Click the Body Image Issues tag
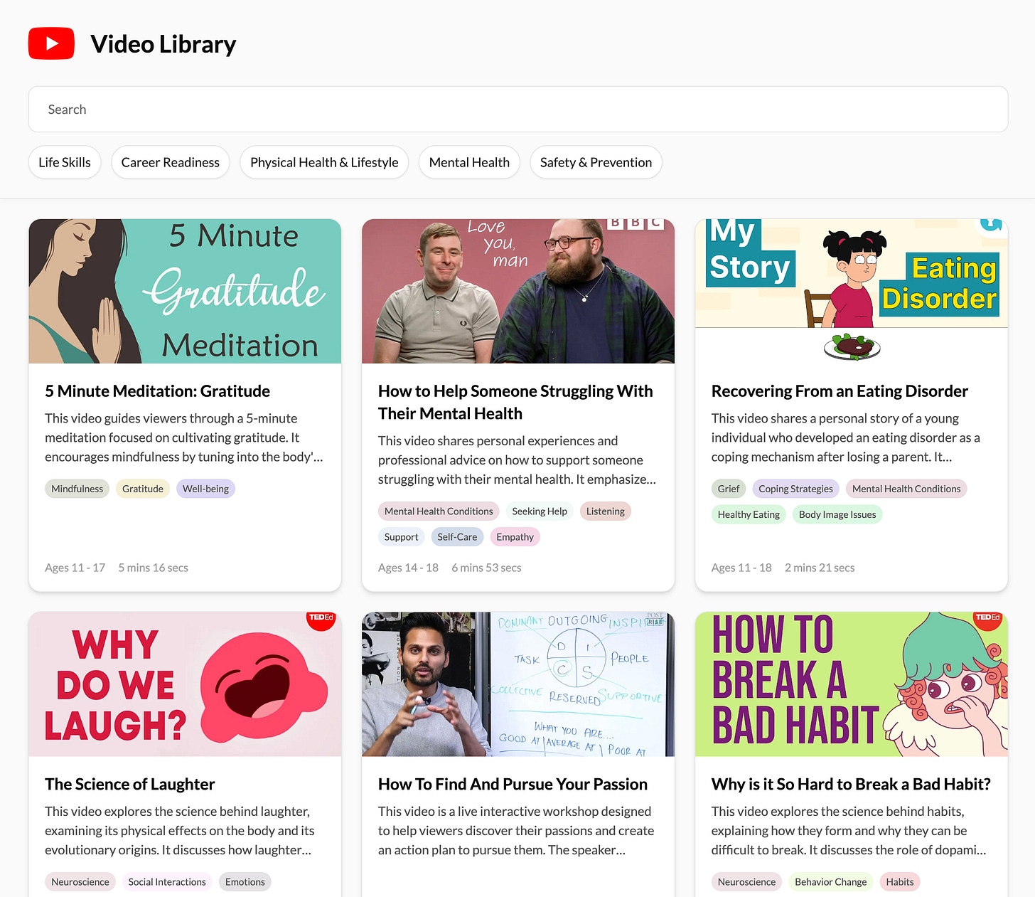 click(x=837, y=514)
